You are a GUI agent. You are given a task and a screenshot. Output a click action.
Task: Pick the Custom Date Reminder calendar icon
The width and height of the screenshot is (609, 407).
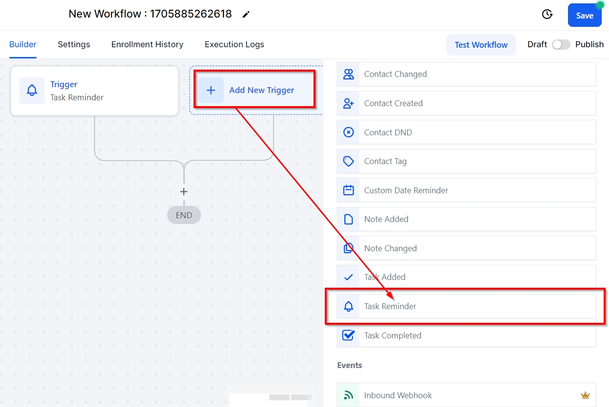pos(349,190)
